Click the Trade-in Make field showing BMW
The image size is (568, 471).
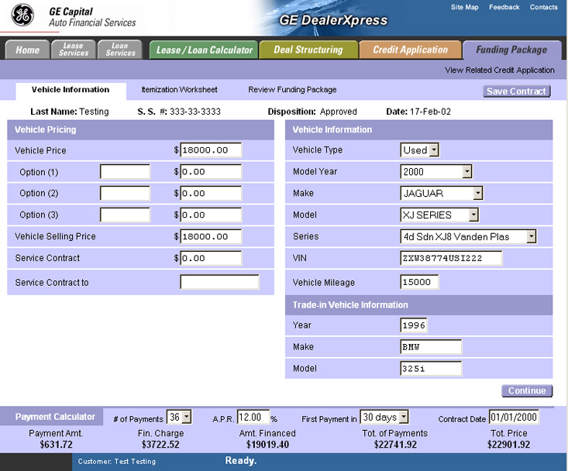click(x=431, y=347)
